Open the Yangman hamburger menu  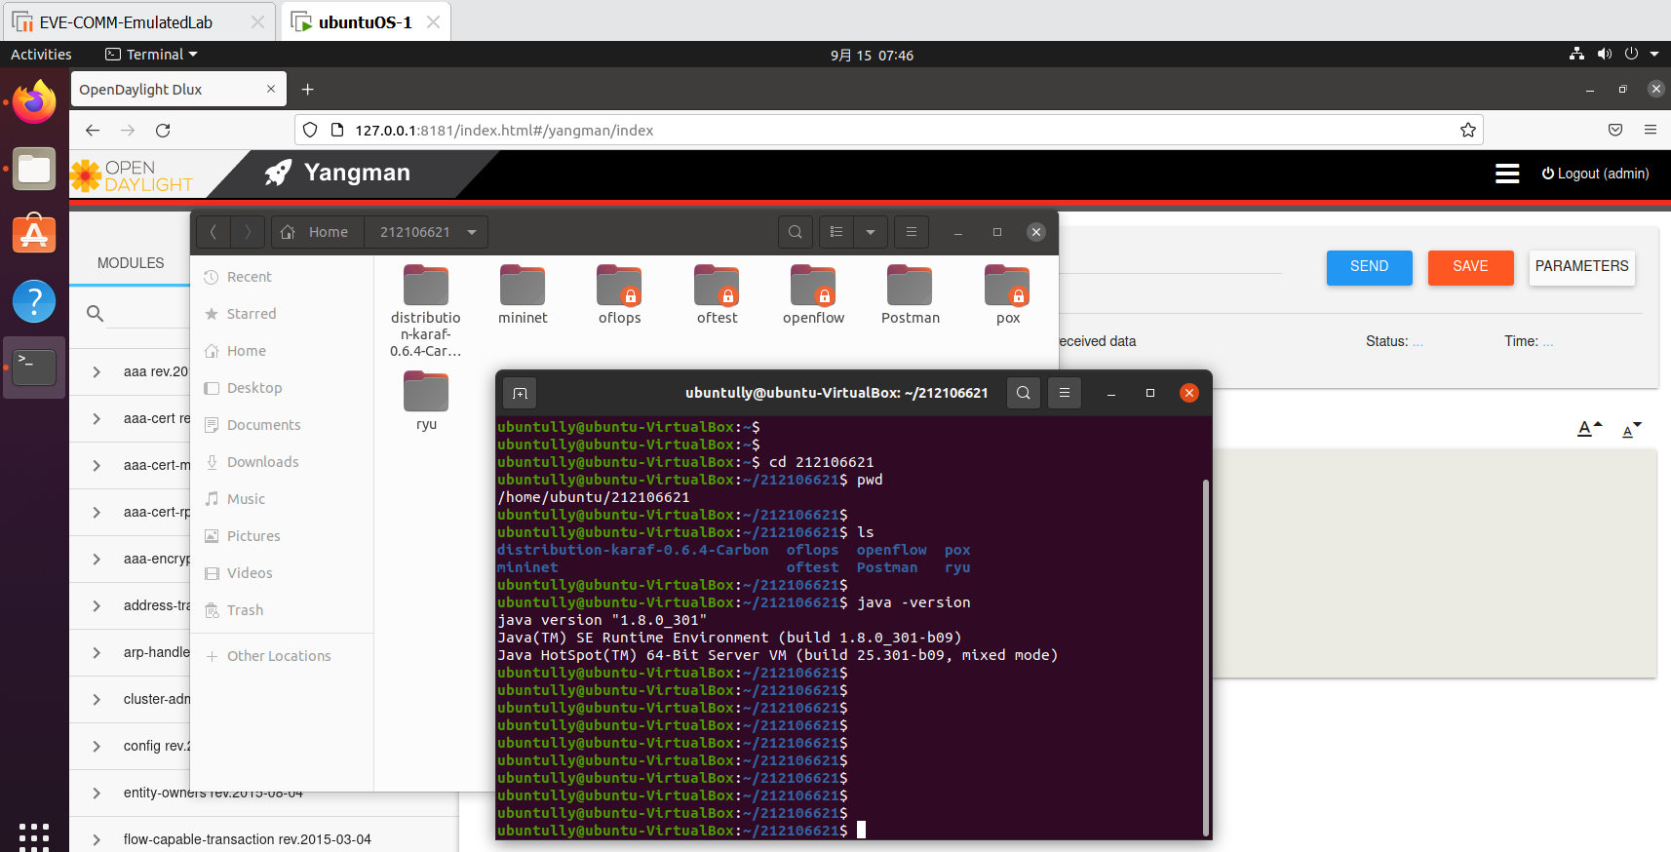click(x=1507, y=174)
